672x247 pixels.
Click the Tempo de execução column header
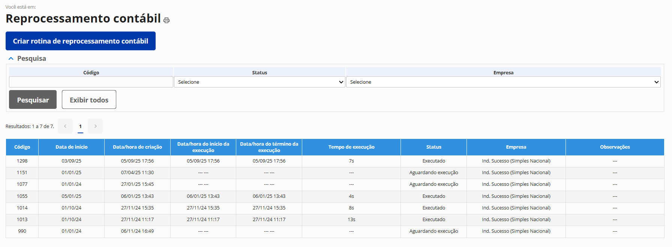[x=351, y=147]
